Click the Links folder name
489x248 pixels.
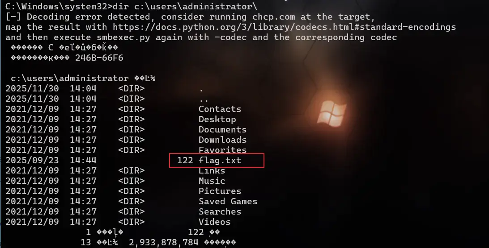point(212,171)
